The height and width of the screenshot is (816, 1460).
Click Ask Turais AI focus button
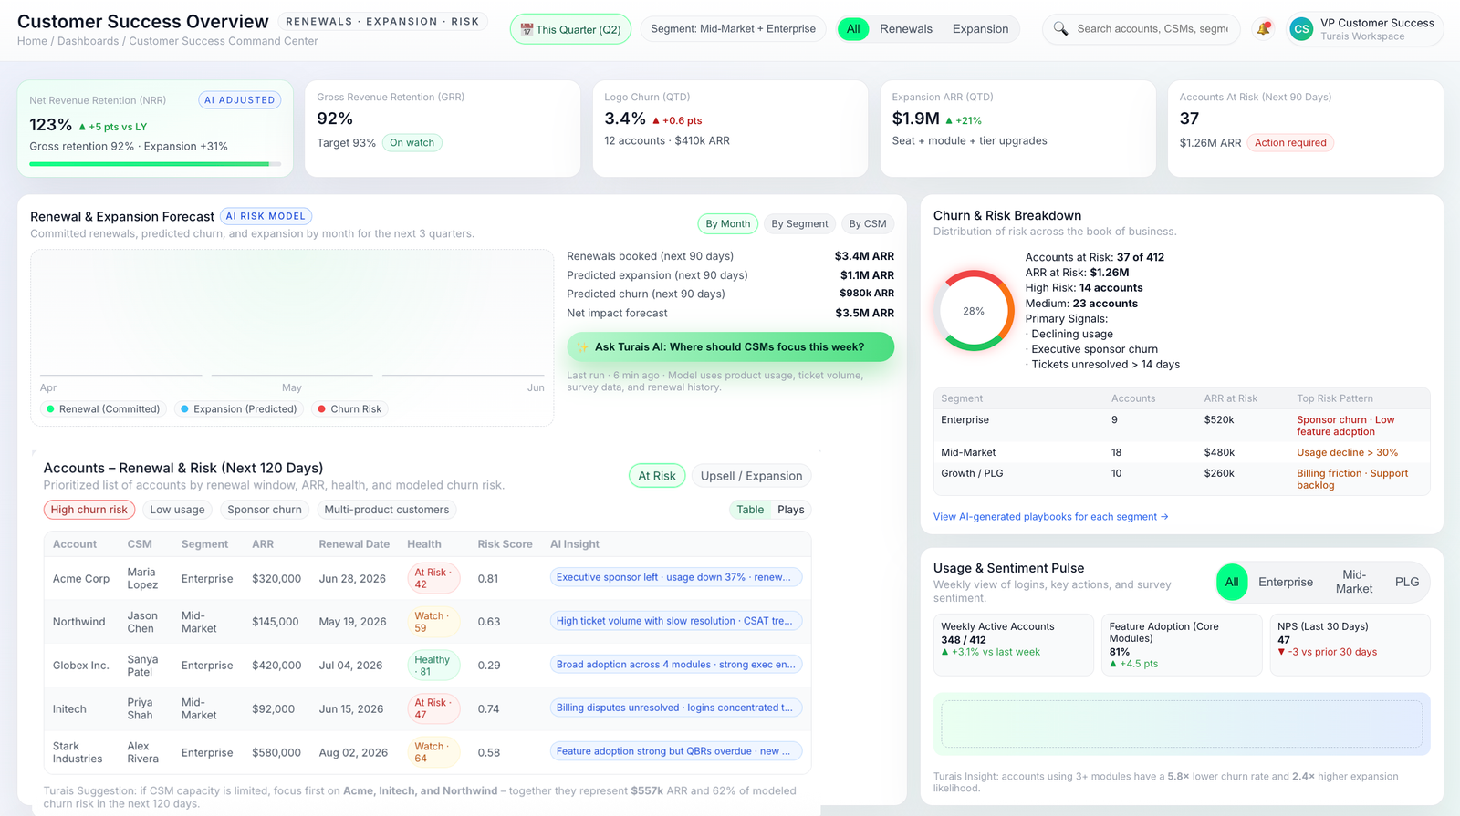click(x=730, y=346)
